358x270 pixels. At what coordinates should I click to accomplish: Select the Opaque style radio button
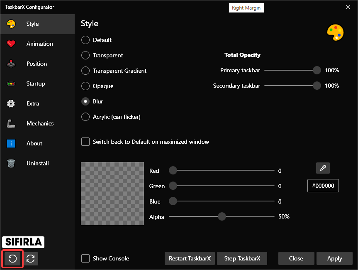tap(85, 86)
